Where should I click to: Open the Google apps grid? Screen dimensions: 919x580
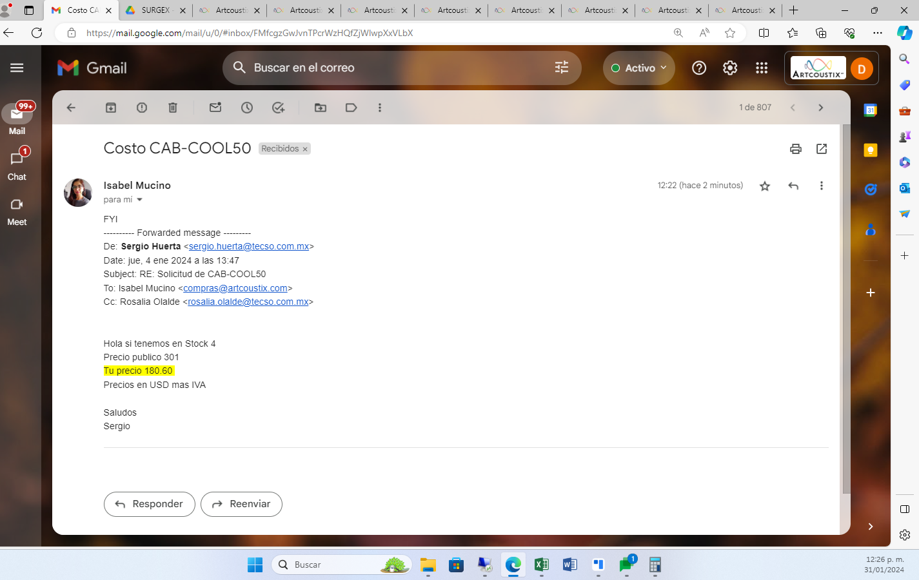coord(762,68)
